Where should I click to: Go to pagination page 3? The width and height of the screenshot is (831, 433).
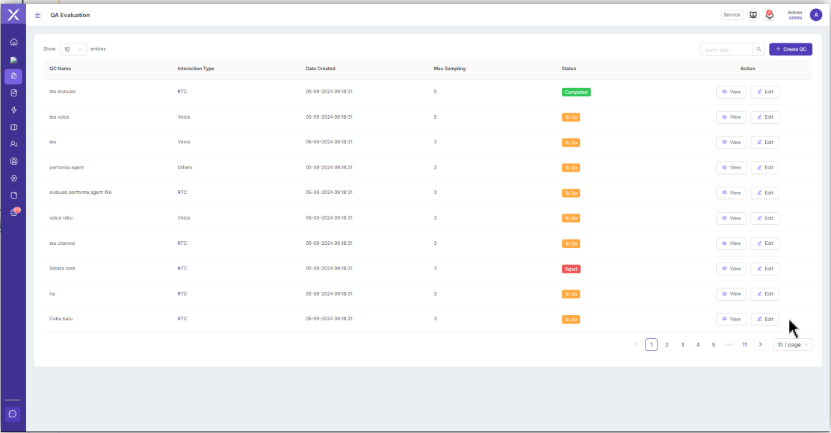tap(682, 345)
